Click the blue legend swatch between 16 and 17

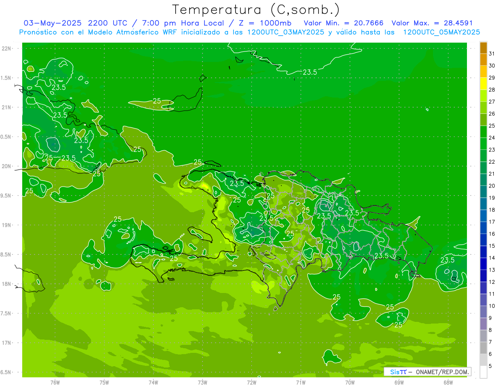(483, 228)
